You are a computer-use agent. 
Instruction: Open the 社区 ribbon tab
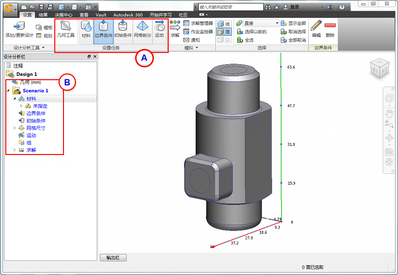coord(183,15)
